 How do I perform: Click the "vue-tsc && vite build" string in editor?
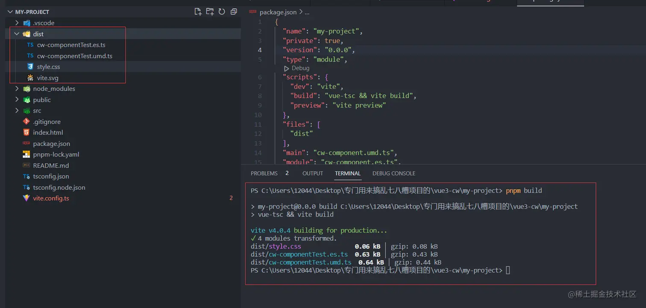pyautogui.click(x=369, y=96)
